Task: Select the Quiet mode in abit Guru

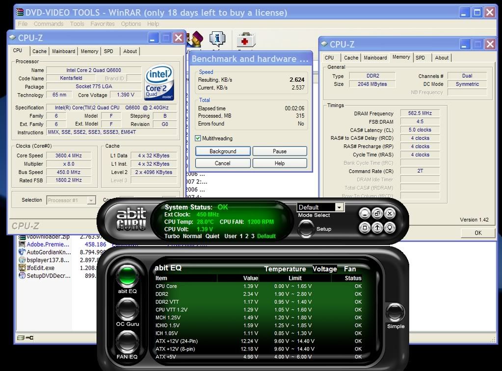Action: [212, 236]
